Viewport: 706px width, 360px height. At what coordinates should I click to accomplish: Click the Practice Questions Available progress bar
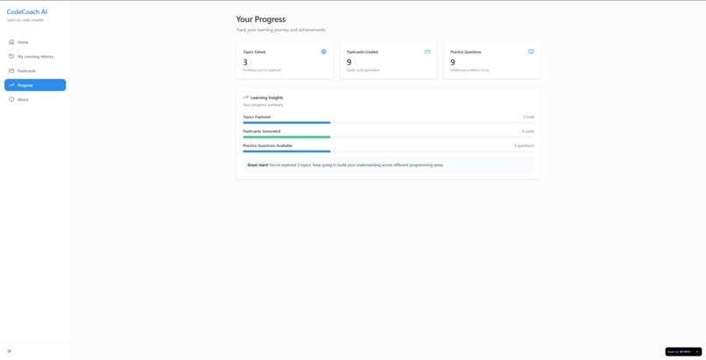point(388,152)
